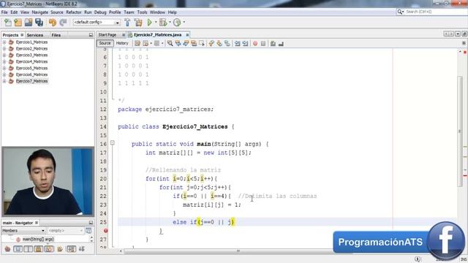
Task: Open the File menu
Action: 4,12
